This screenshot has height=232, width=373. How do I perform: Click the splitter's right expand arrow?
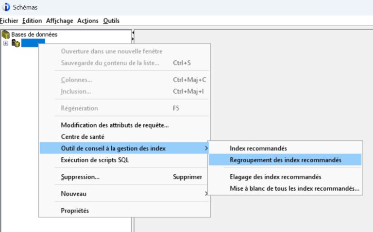tap(133, 39)
